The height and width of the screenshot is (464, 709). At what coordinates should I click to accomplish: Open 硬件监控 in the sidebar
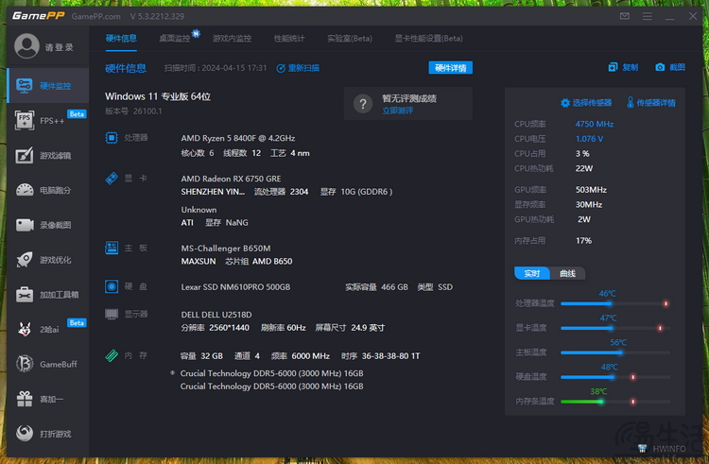[48, 86]
